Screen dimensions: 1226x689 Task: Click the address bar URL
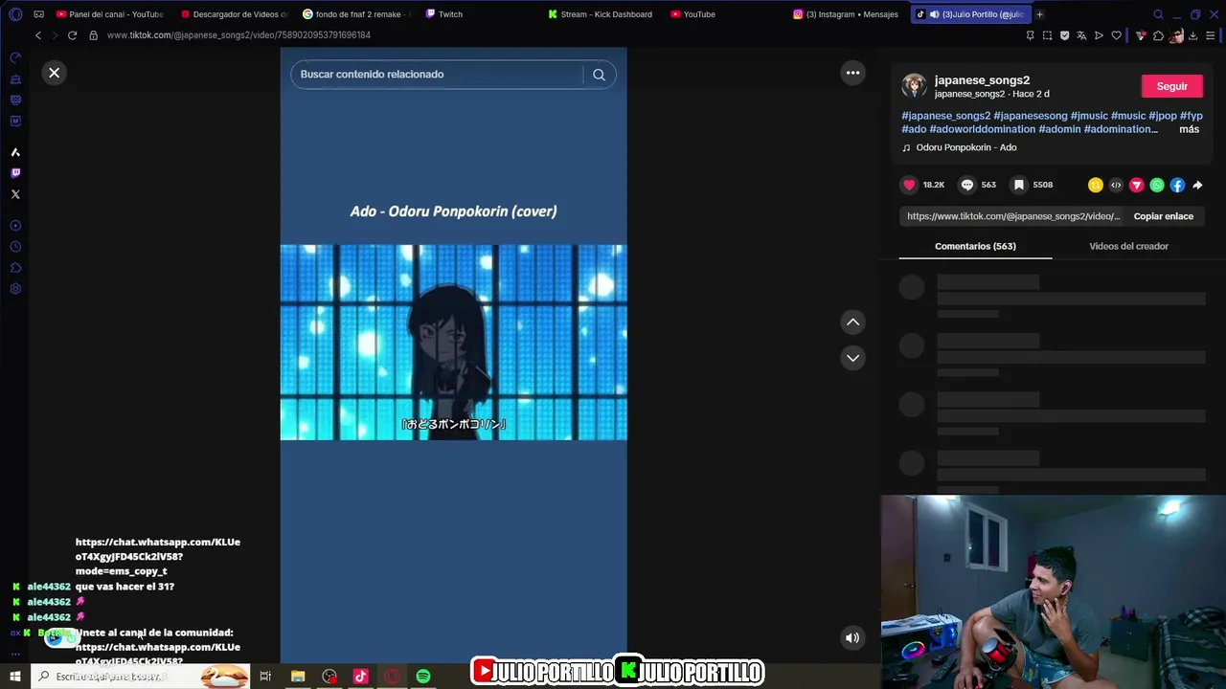coord(238,35)
